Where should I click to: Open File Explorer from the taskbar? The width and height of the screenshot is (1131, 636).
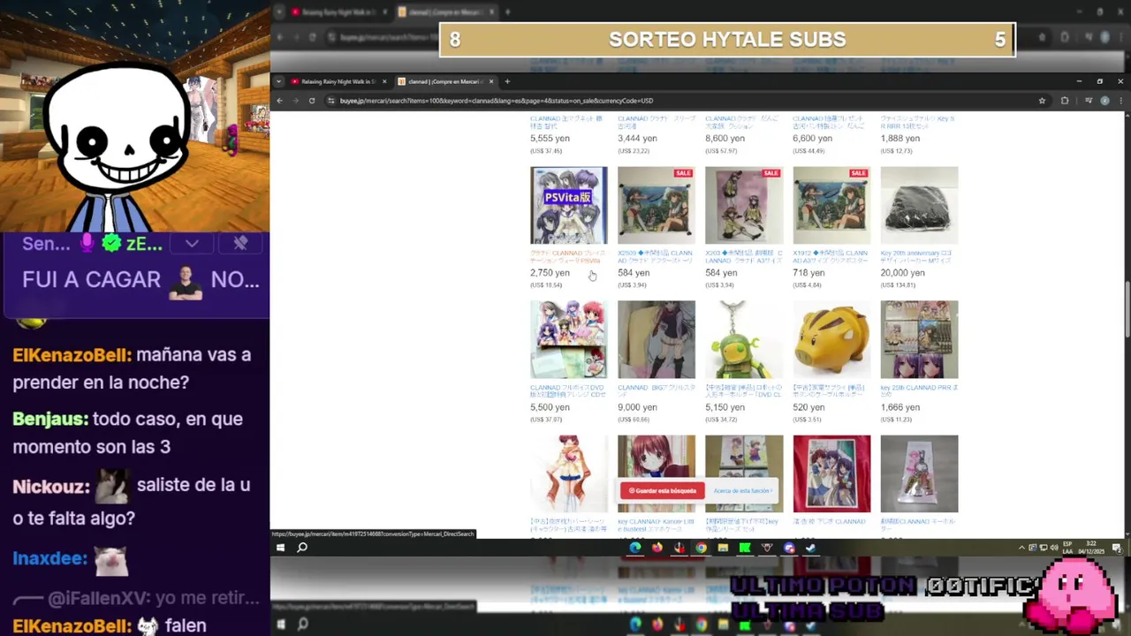pyautogui.click(x=723, y=548)
